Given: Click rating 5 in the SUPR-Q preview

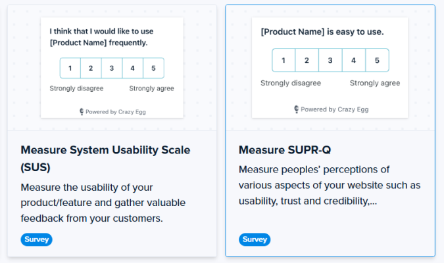Looking at the screenshot, I should (x=377, y=60).
